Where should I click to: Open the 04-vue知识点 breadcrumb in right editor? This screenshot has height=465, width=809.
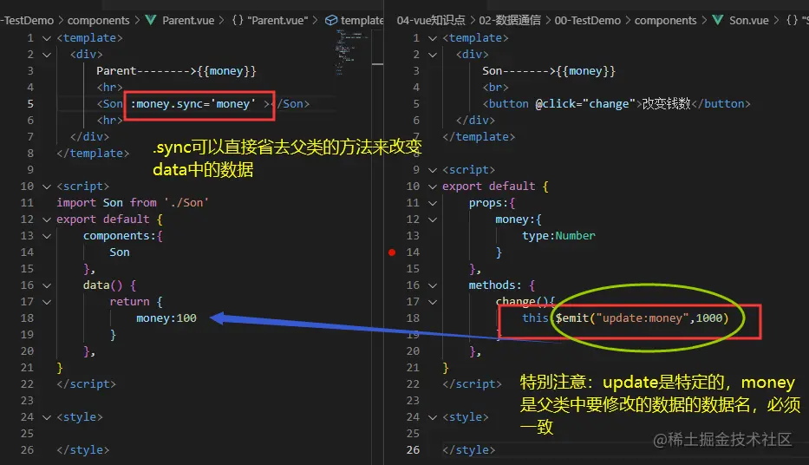coord(431,20)
